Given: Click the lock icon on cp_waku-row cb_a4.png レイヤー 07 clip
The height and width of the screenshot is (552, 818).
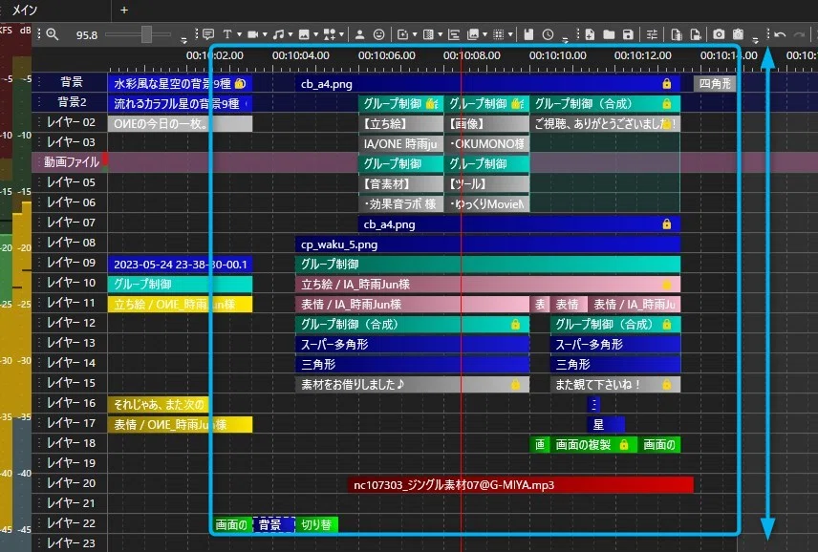Looking at the screenshot, I should point(667,224).
